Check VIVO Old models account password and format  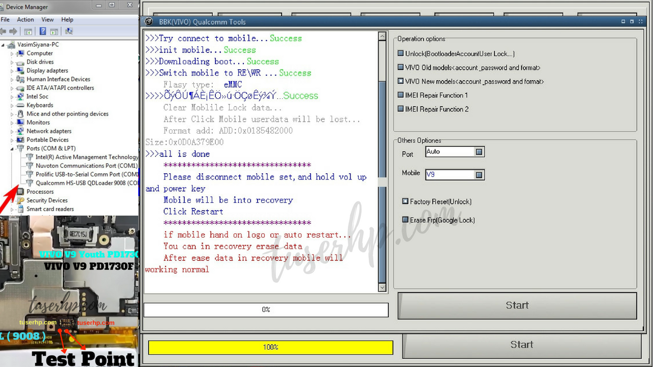400,67
